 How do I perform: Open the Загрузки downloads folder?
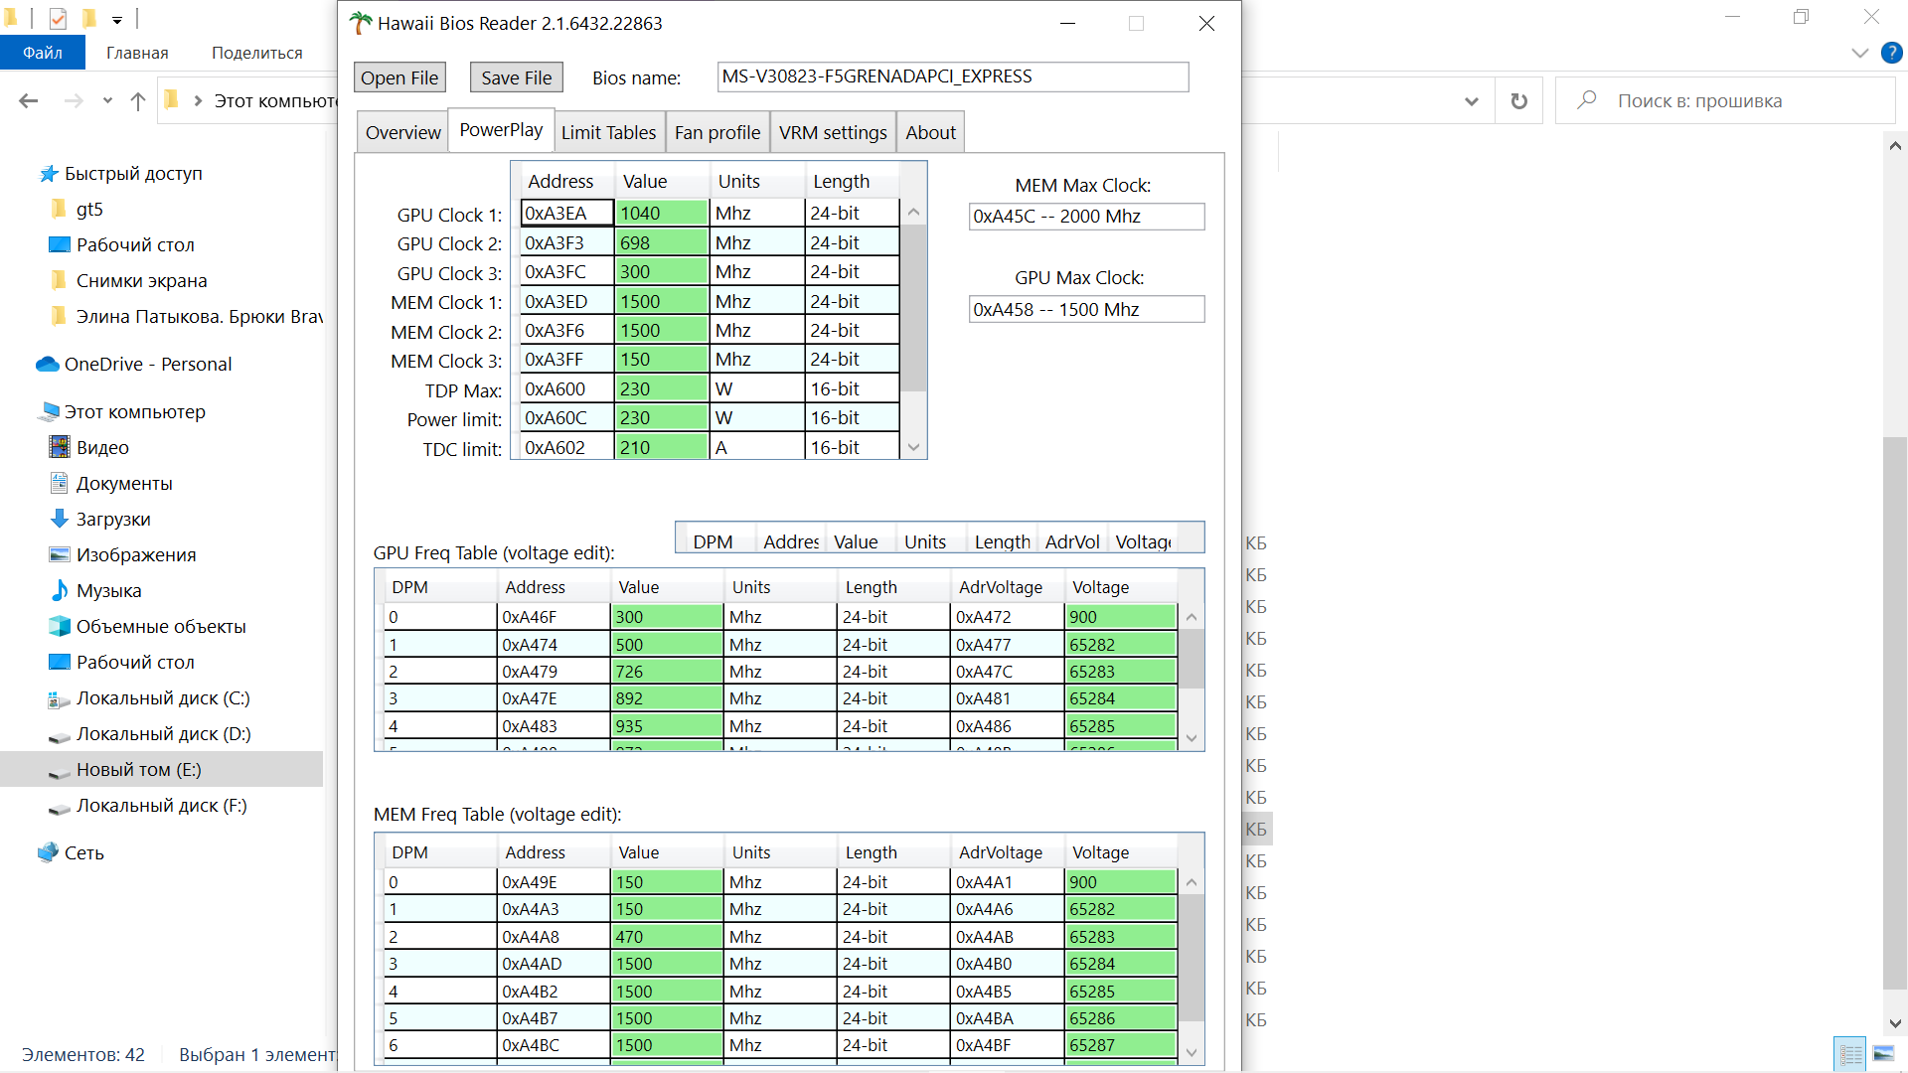[113, 519]
